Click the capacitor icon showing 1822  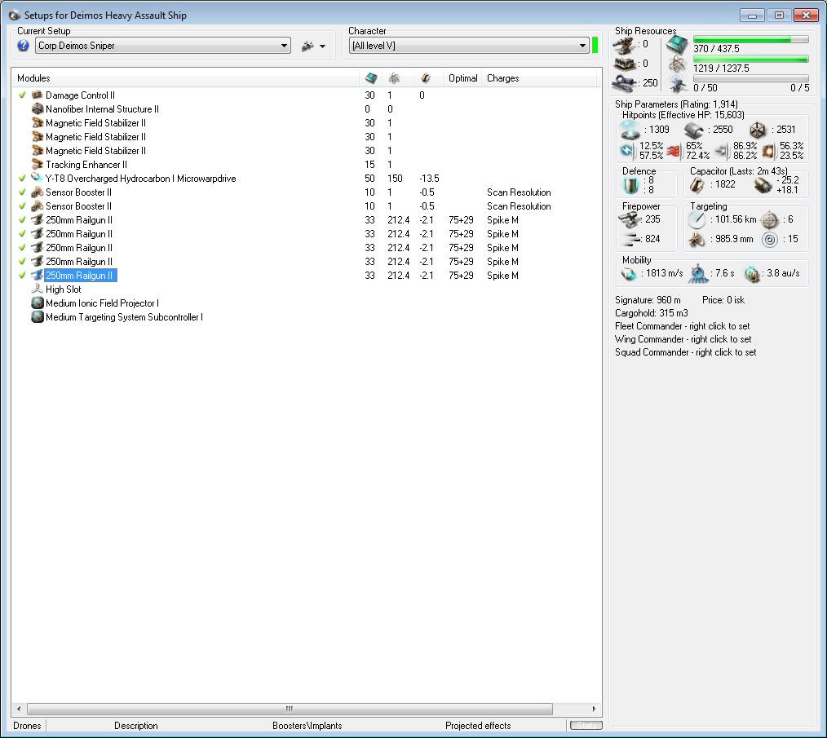click(x=697, y=184)
